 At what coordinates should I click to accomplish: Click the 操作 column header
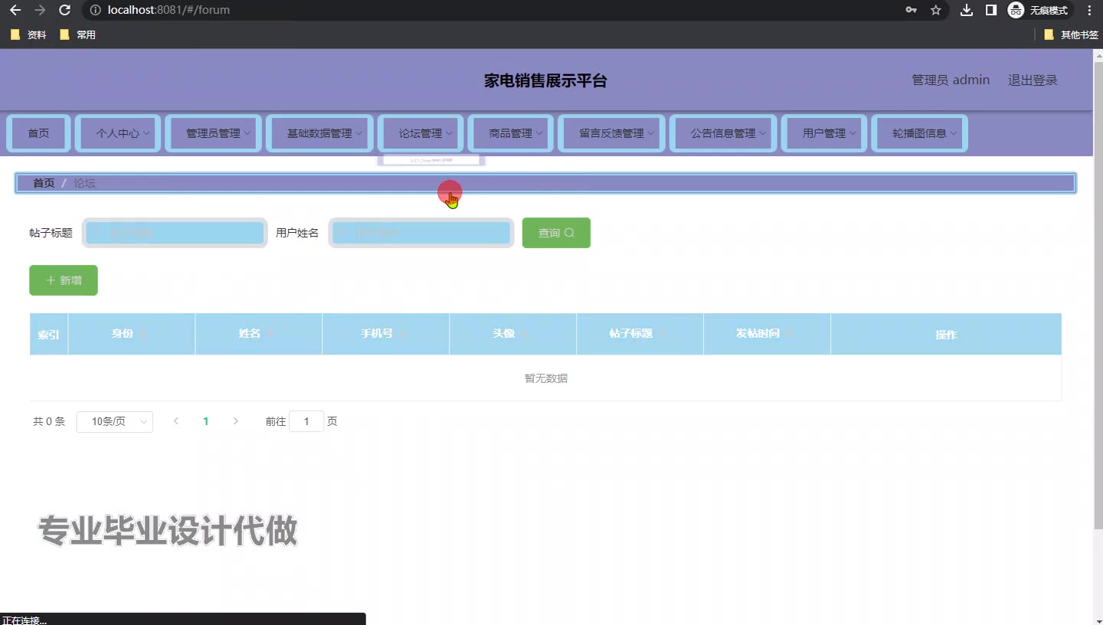point(946,334)
